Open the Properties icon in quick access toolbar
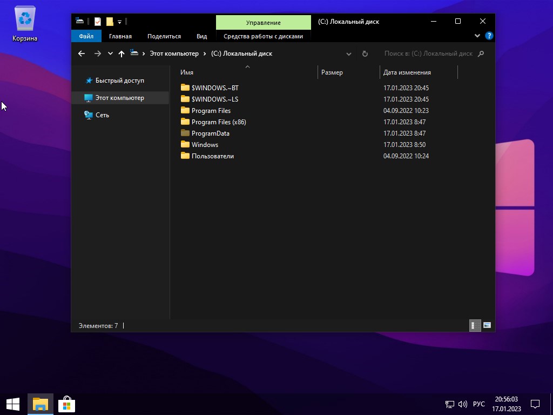 pos(98,22)
